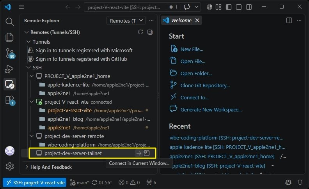Open notifications bell in status bar

pos(300,182)
